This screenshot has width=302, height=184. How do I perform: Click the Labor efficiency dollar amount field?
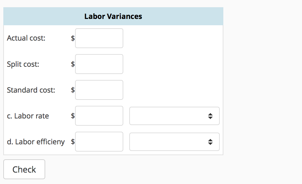click(99, 142)
